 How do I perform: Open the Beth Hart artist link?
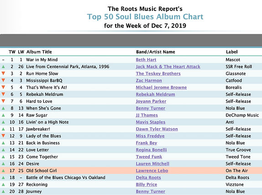pos(146,60)
